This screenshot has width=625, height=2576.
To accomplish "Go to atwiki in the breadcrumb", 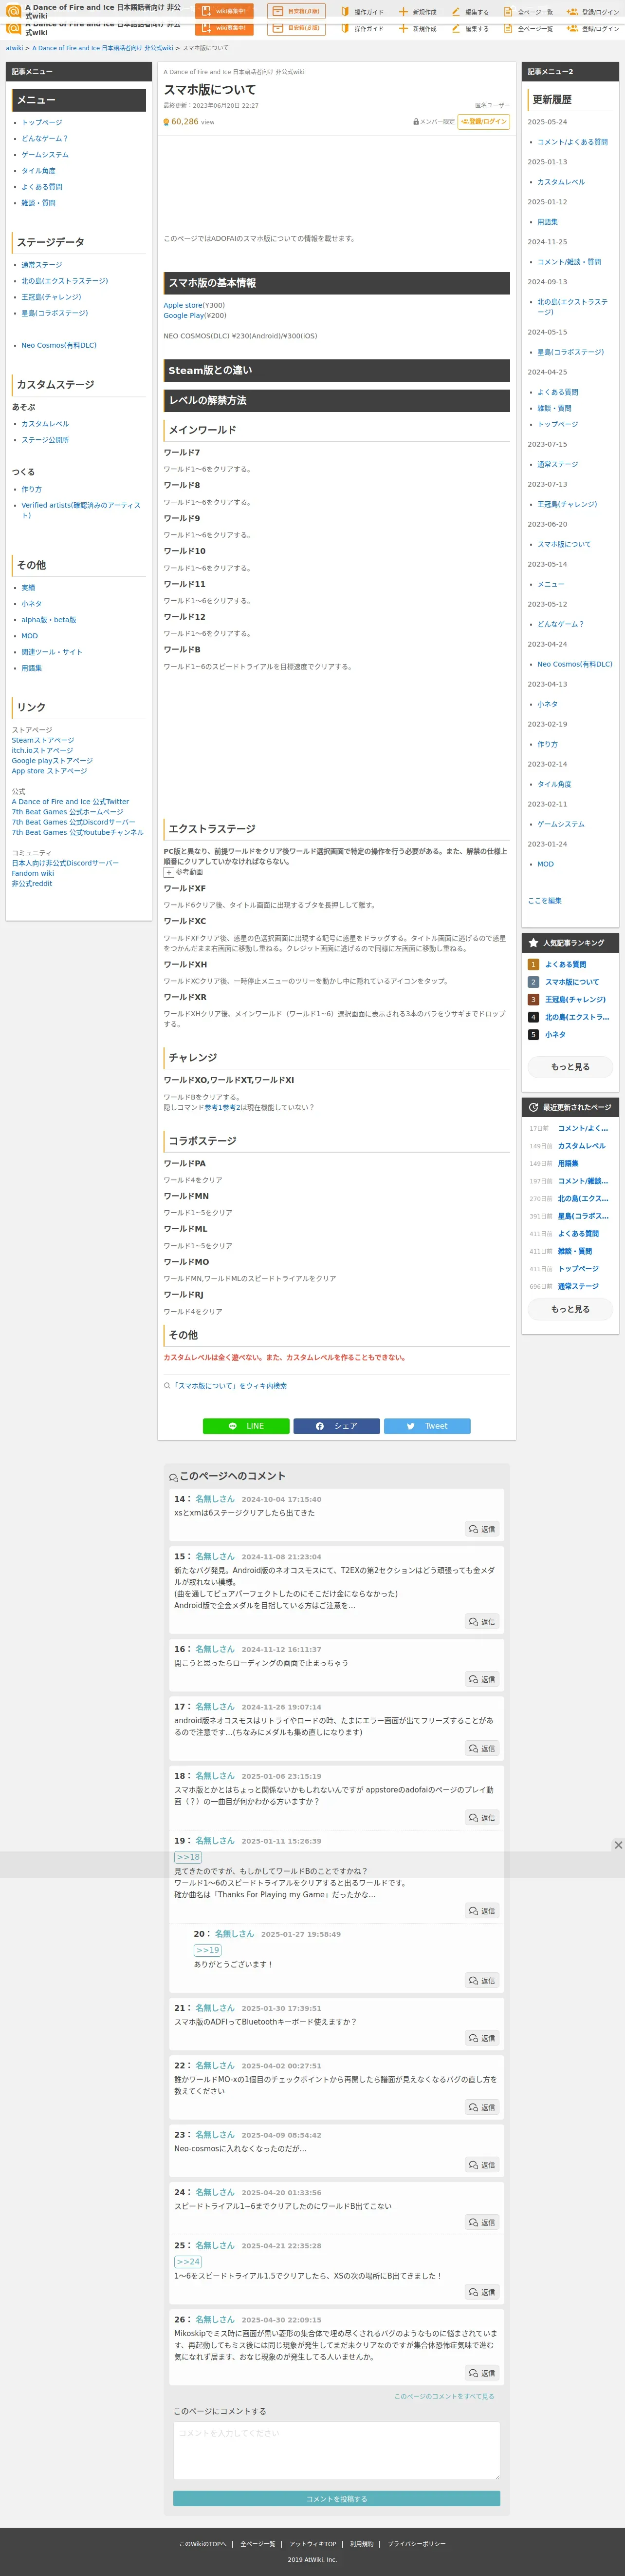I will pos(15,48).
